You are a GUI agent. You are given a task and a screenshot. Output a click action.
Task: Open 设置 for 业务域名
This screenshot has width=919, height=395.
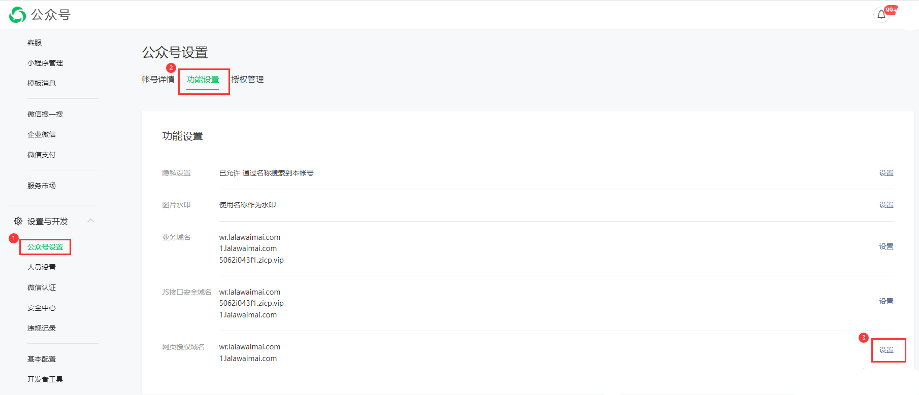coord(886,246)
